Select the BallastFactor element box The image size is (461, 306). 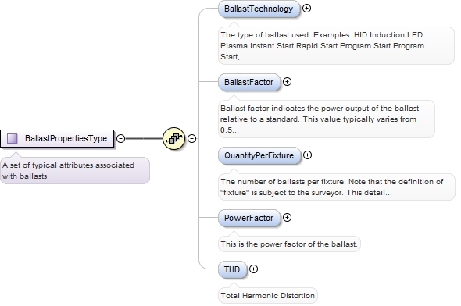(249, 82)
